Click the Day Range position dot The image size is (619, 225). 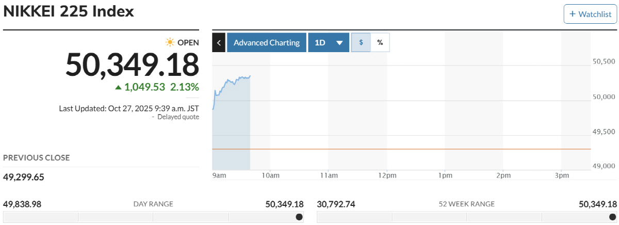coord(299,217)
